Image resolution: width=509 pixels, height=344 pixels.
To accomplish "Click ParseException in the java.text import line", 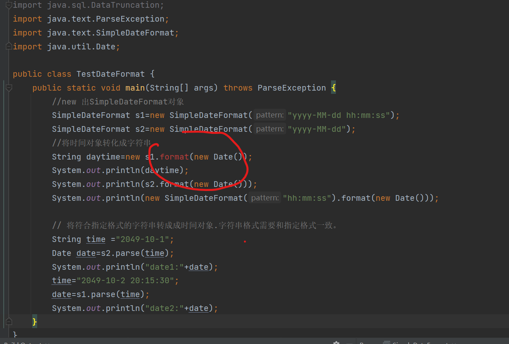I will point(130,19).
